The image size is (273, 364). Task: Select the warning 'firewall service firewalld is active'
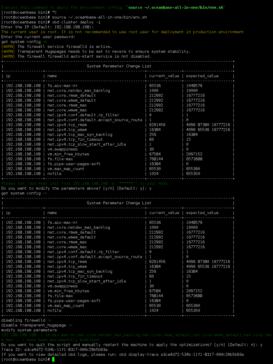point(57,47)
